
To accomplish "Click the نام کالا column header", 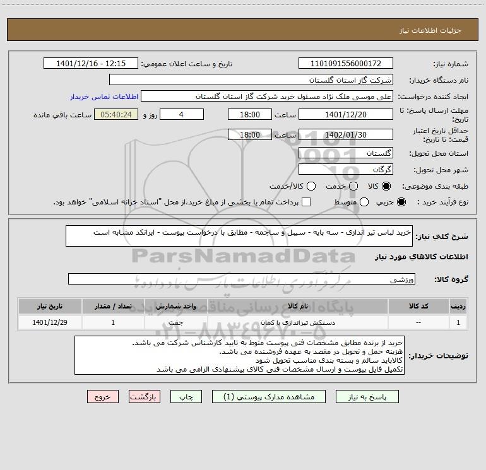I will pos(297,306).
